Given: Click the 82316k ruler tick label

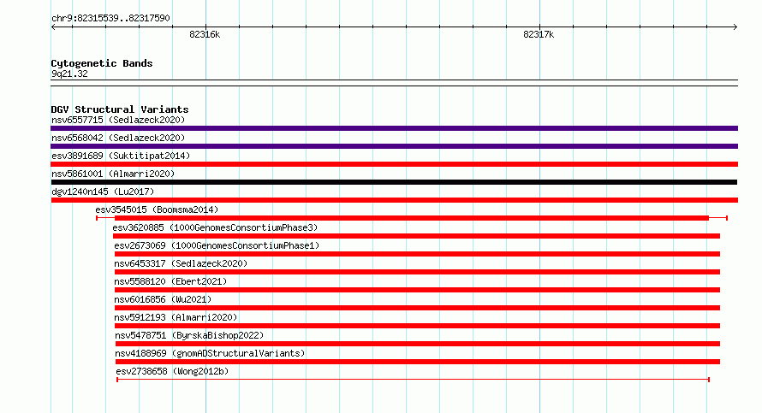Looking at the screenshot, I should (x=205, y=34).
